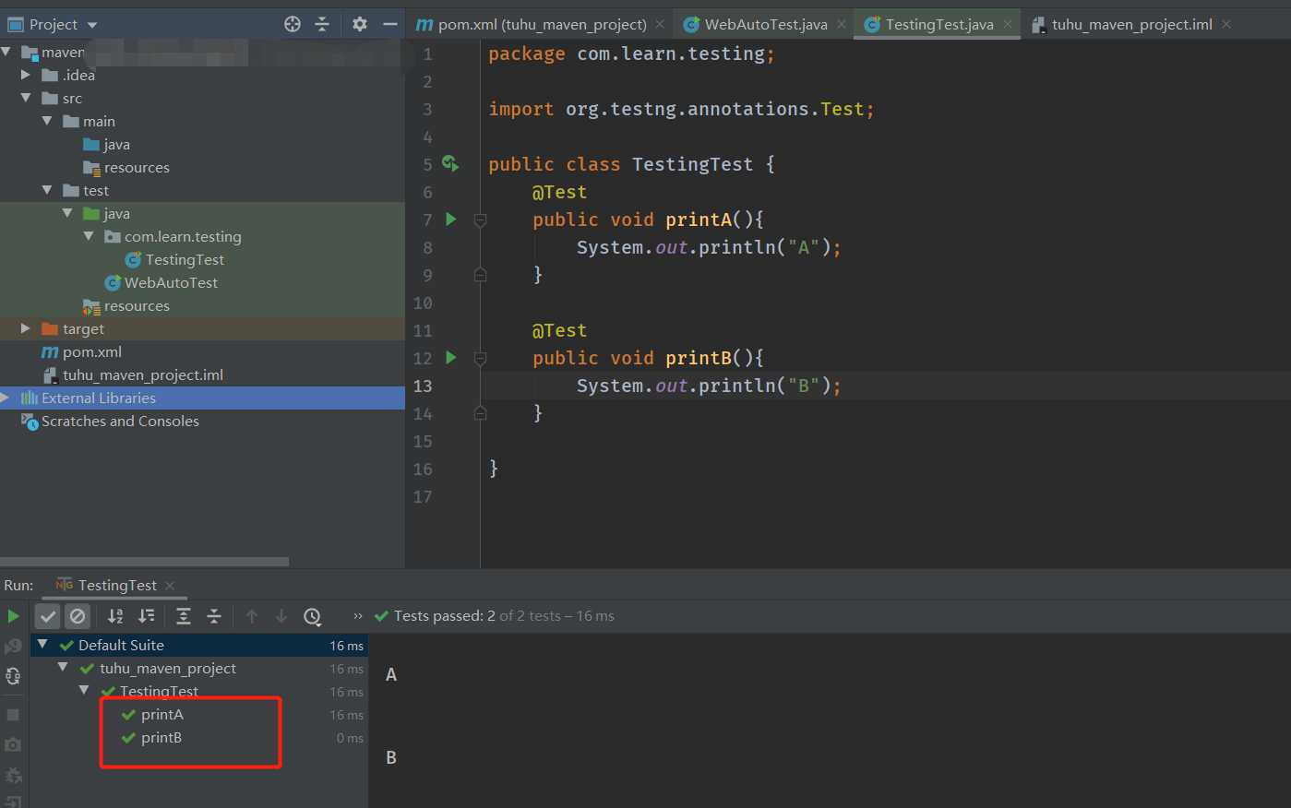1291x808 pixels.
Task: Go to previous failed test arrow
Action: 252,616
